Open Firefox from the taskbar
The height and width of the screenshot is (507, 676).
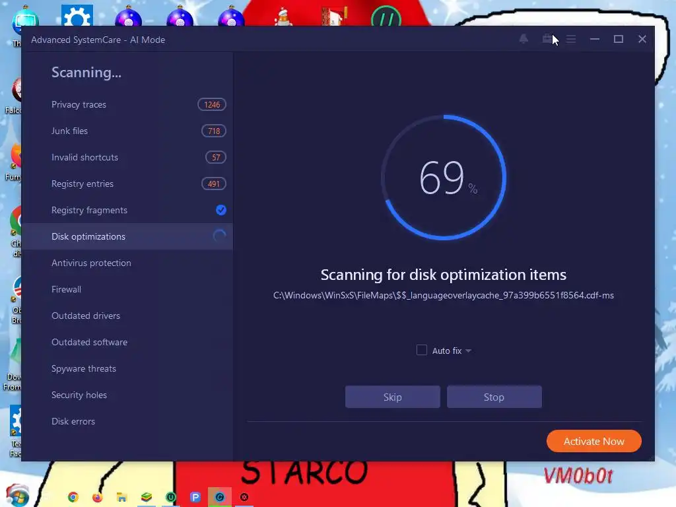(x=98, y=497)
